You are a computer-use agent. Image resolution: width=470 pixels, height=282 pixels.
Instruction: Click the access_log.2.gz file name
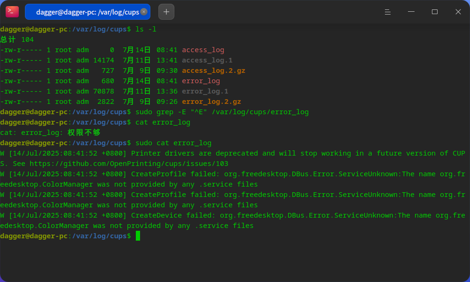click(x=213, y=70)
